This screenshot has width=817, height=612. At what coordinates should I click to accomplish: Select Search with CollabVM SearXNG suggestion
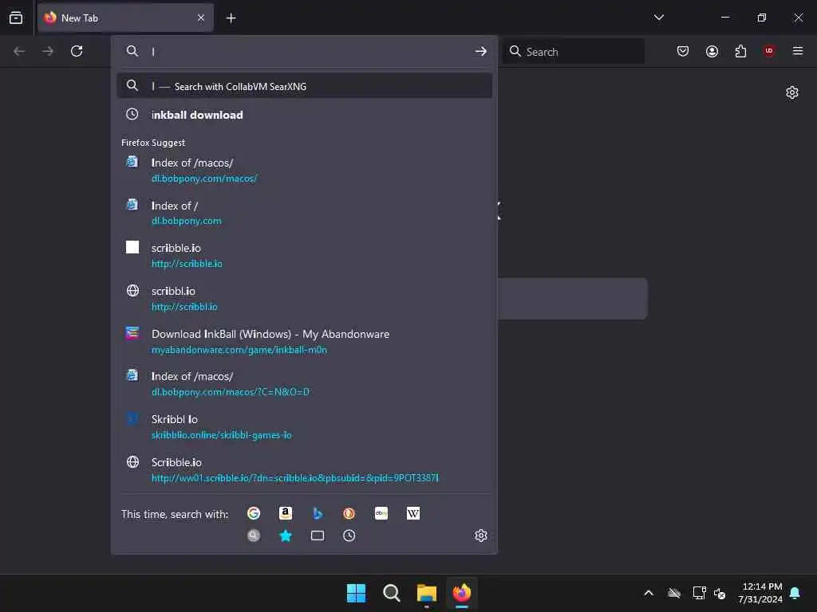click(x=304, y=86)
